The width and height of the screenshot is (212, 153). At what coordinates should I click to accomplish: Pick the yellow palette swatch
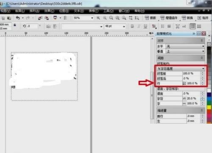coord(209,107)
